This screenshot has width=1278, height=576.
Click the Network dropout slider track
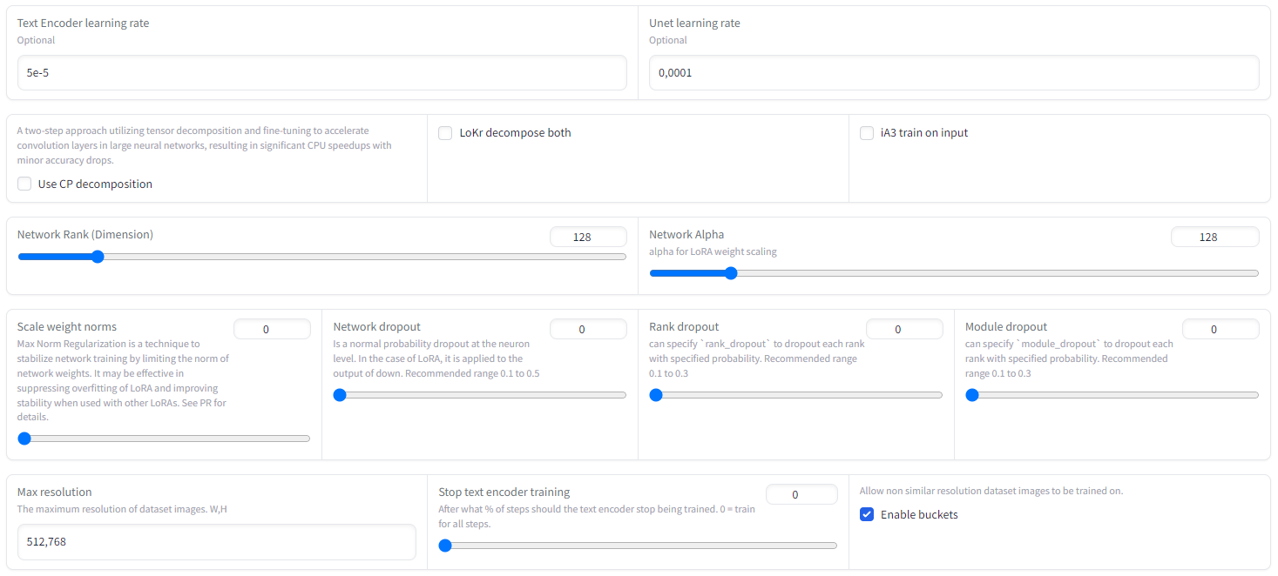click(x=480, y=395)
